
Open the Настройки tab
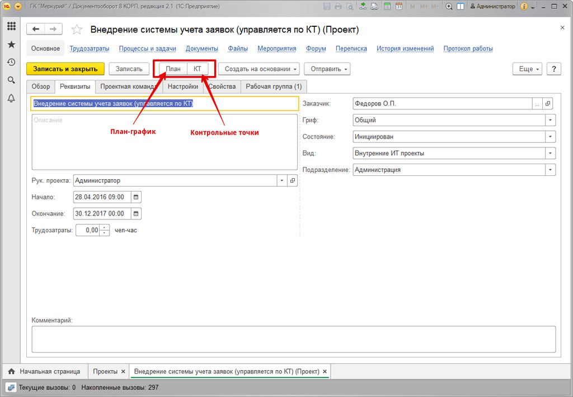pyautogui.click(x=183, y=87)
